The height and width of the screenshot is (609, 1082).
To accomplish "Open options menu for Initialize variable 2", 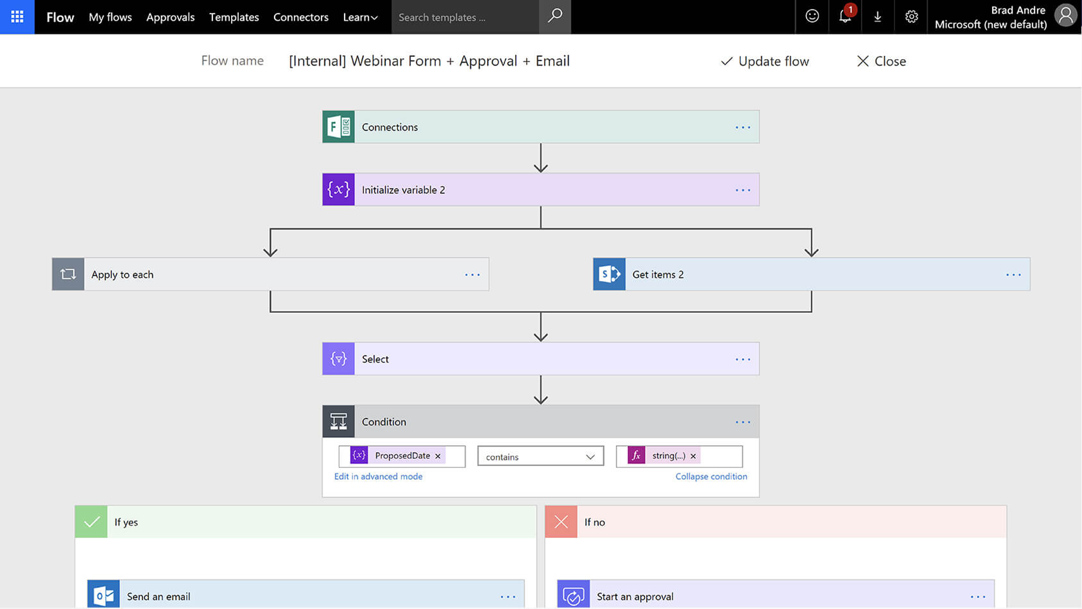I will point(743,190).
